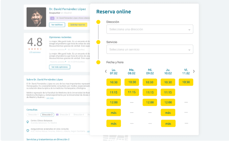Open the Servicio dropdown
This screenshot has width=229, height=141.
coord(150,49)
